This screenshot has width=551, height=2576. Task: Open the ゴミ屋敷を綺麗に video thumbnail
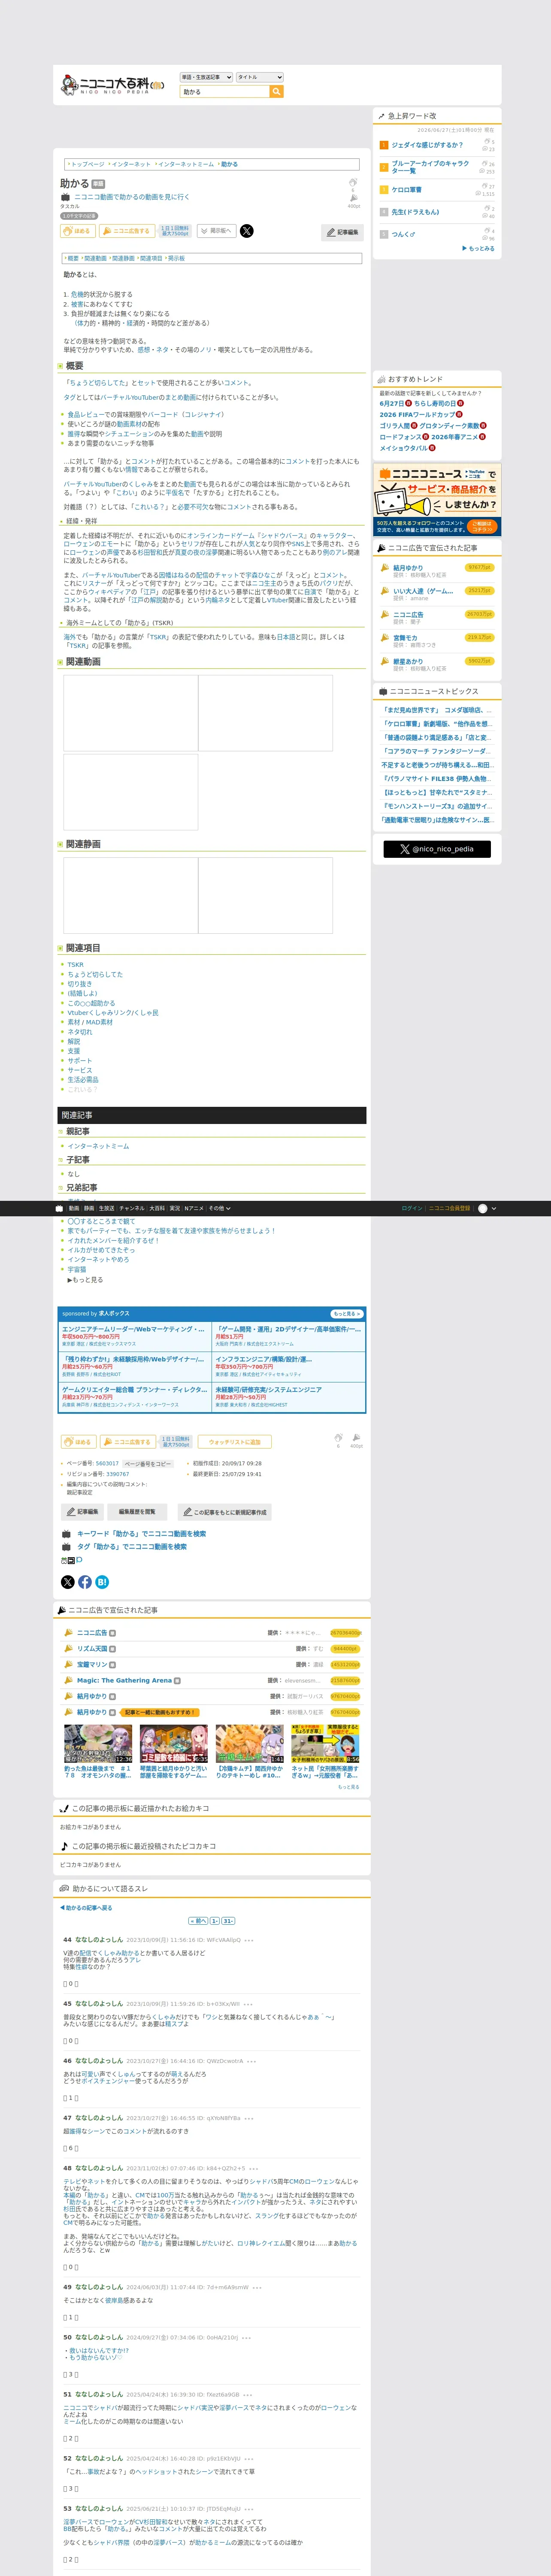174,1745
